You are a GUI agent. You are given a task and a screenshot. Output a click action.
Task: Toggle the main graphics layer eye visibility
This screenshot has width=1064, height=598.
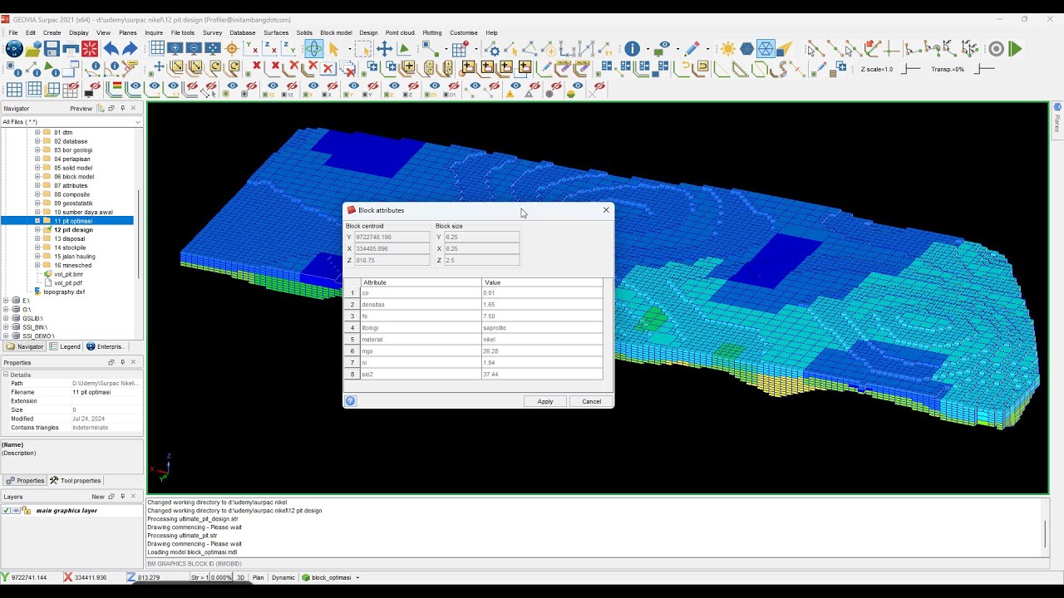(16, 511)
